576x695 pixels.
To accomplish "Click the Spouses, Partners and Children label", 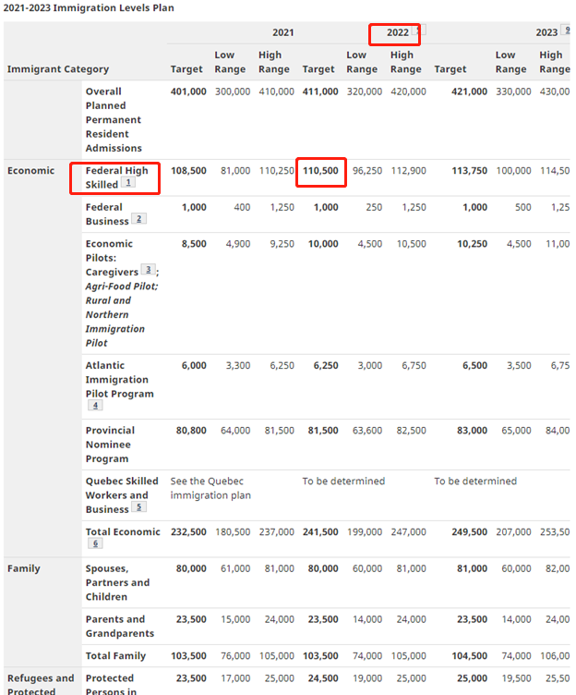I will point(117,583).
